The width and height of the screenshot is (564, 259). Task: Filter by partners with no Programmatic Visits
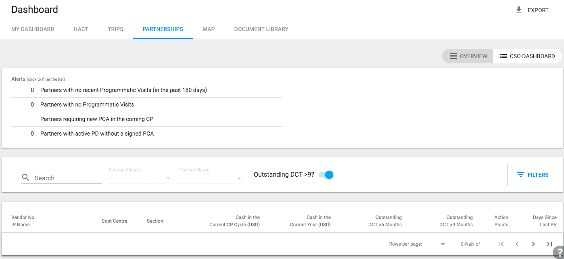(x=87, y=104)
